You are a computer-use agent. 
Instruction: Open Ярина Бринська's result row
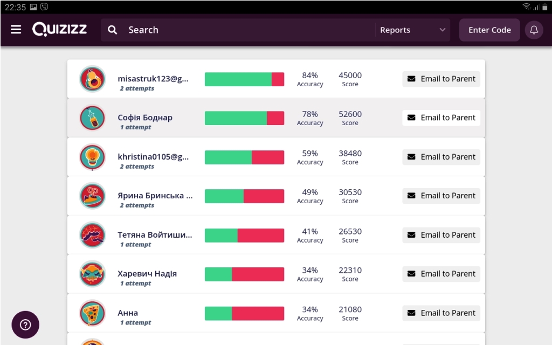[x=155, y=196]
